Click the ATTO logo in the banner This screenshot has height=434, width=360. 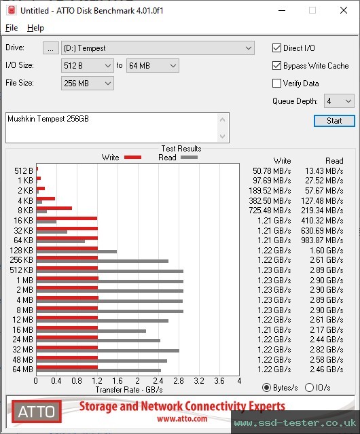click(x=37, y=412)
